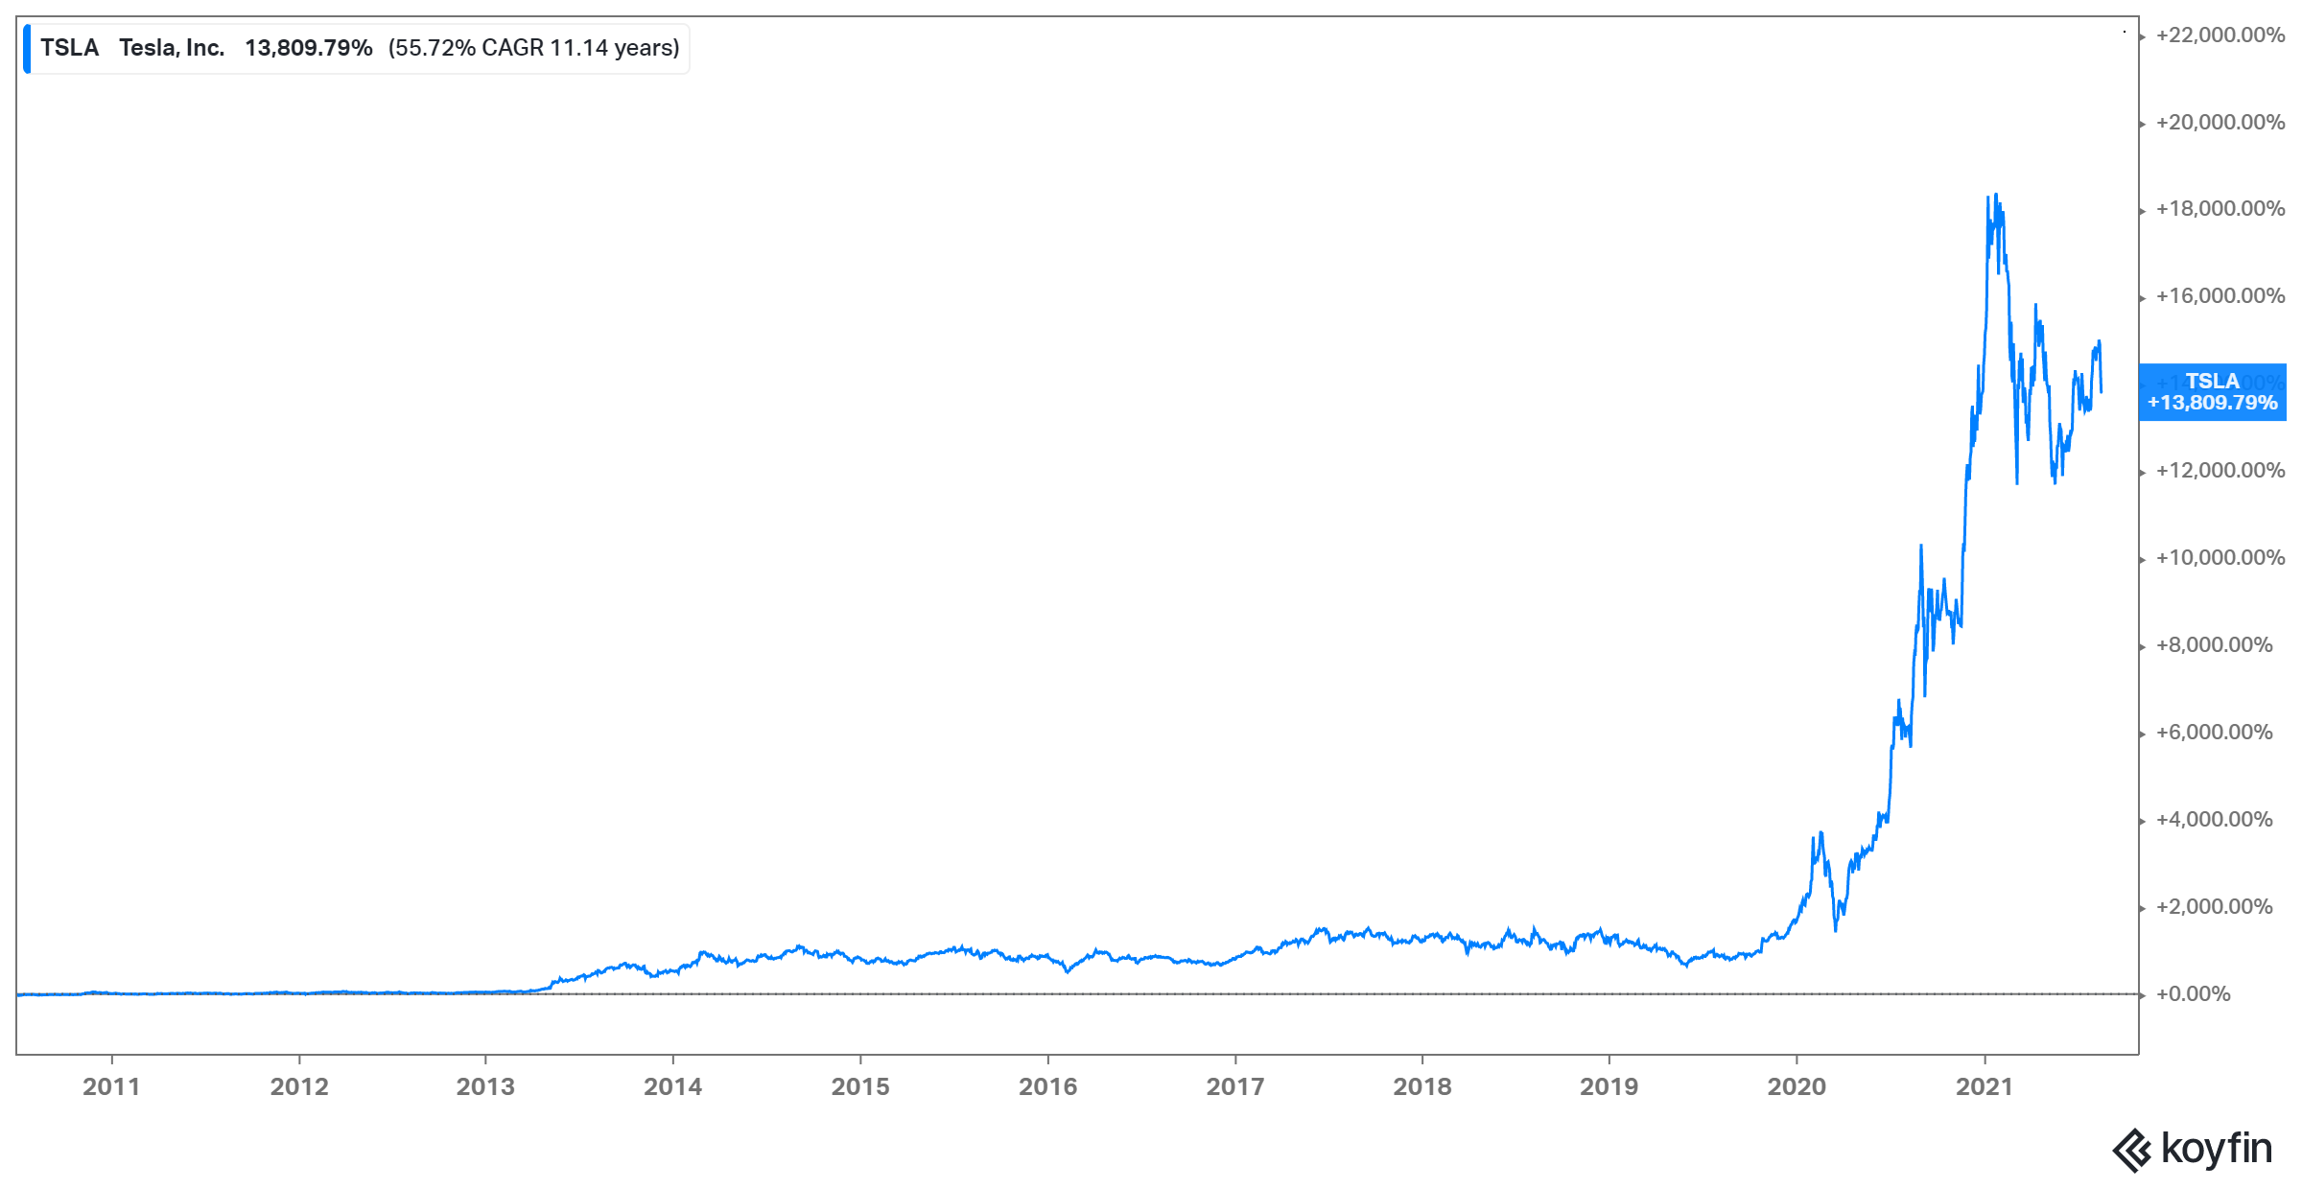Click the 55.72% CAGR 11.14 years text
The width and height of the screenshot is (2302, 1189).
(534, 48)
